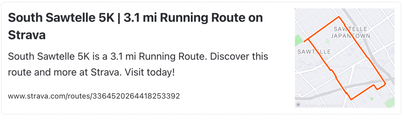Open the route map thumbnail

[345, 58]
